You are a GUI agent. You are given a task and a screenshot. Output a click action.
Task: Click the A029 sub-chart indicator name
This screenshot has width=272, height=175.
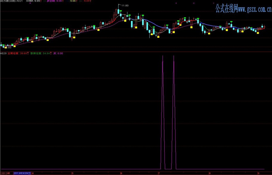tap(3, 53)
